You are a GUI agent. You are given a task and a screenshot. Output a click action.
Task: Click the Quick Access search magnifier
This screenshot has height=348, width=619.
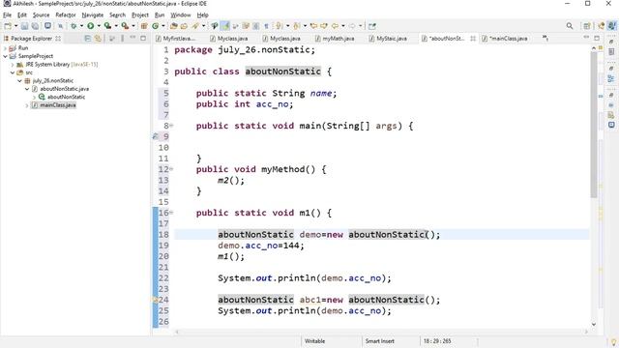[x=570, y=26]
